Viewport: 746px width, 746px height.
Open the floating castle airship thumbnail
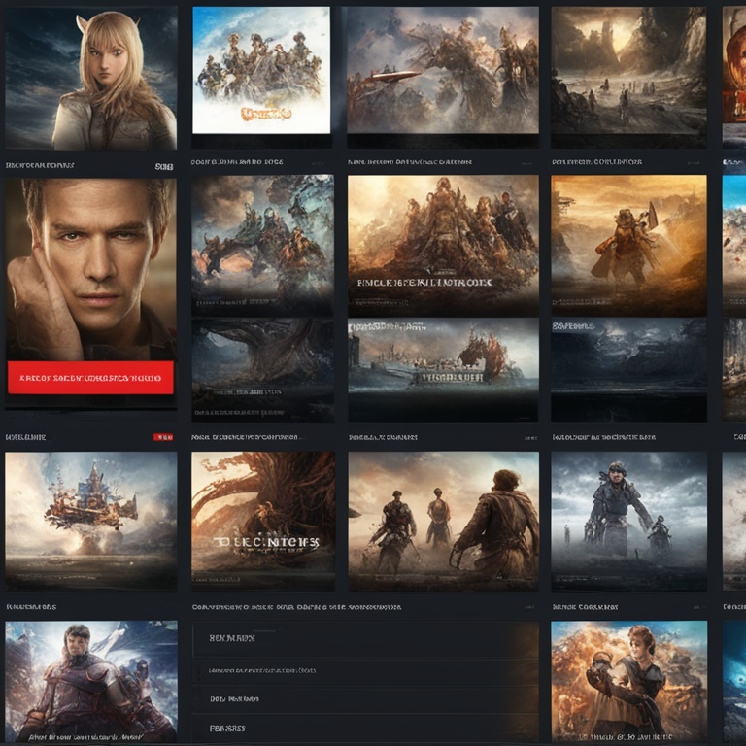91,522
